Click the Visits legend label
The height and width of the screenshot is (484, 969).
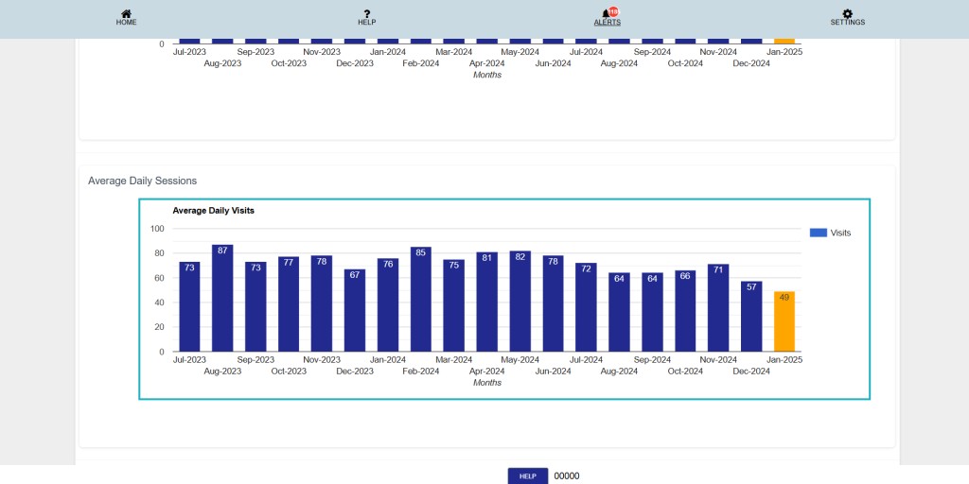coord(840,233)
